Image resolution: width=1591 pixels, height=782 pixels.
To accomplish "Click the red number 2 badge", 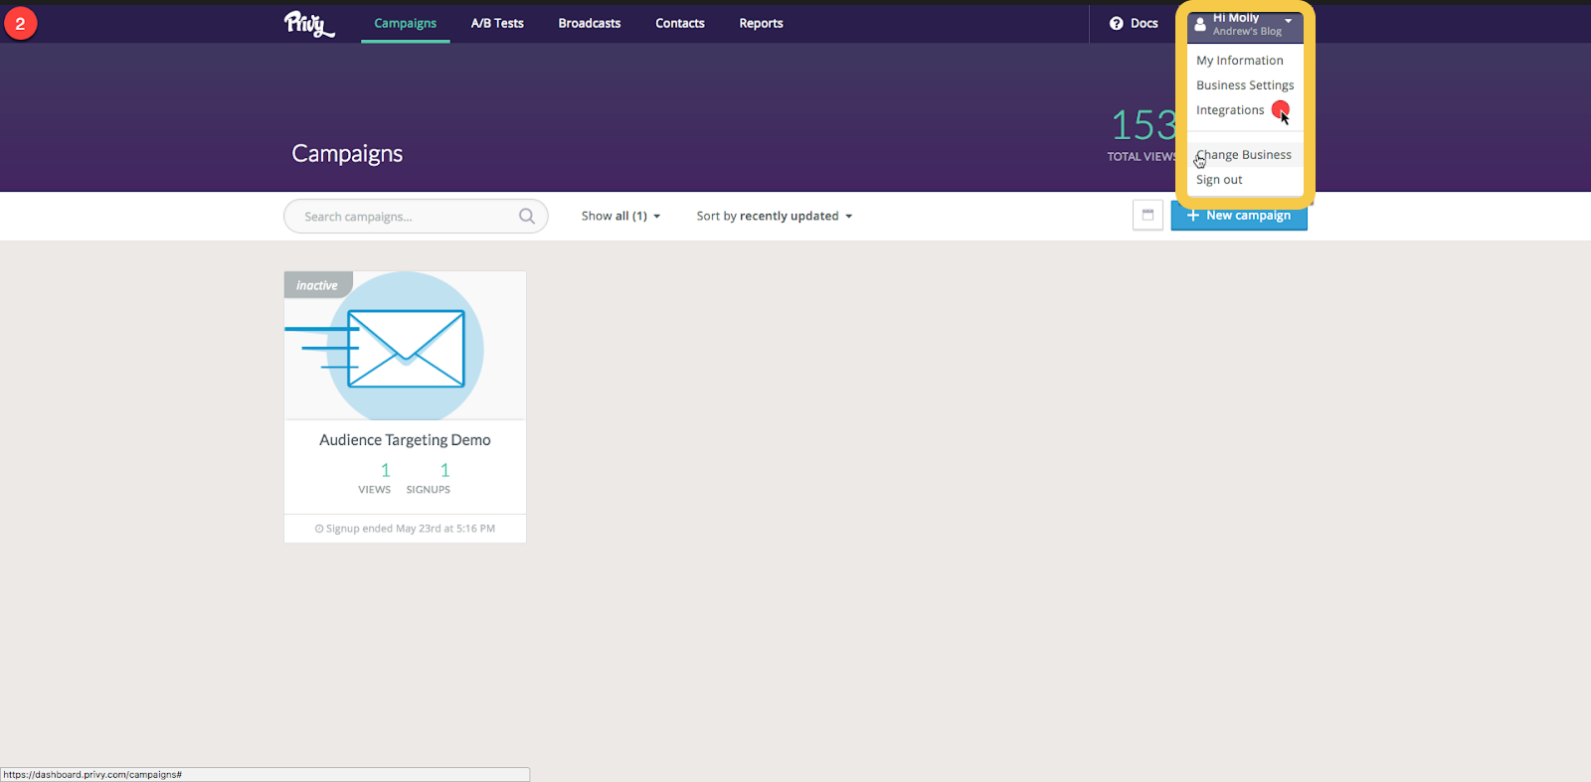I will tap(21, 23).
